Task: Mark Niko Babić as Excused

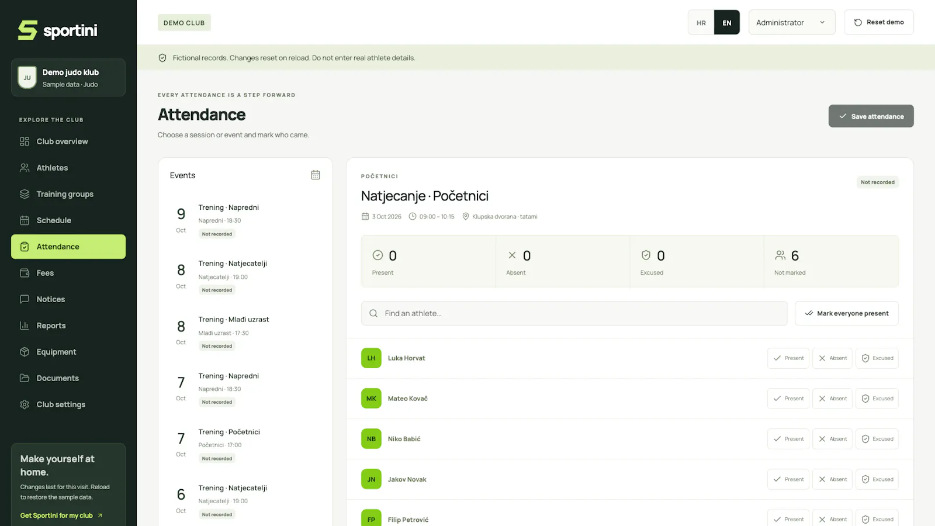Action: tap(877, 439)
